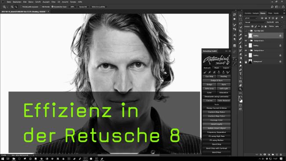Toggle lock position icon in Layers panel
Image resolution: width=286 pixels, height=161 pixels.
(259, 26)
